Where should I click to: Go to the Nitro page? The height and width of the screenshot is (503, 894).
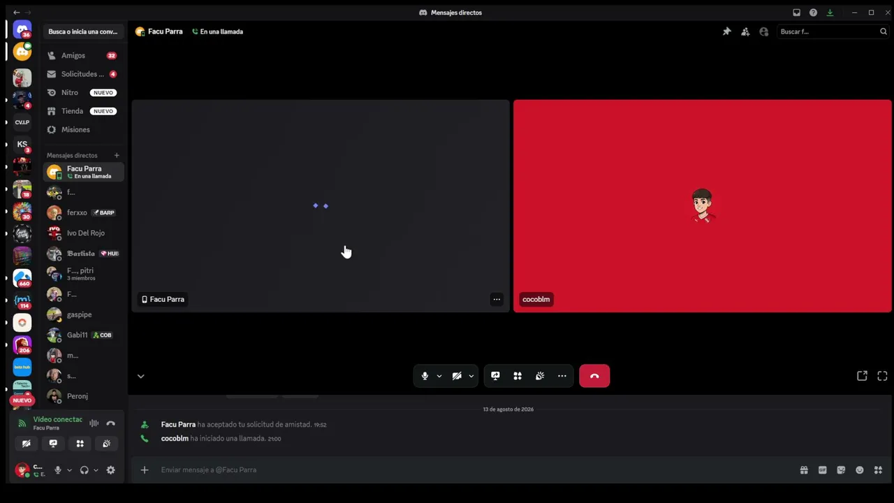(82, 93)
